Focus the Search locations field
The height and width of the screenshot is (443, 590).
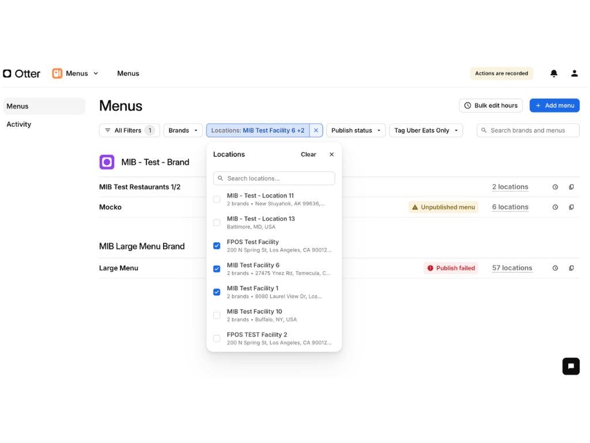coord(274,179)
